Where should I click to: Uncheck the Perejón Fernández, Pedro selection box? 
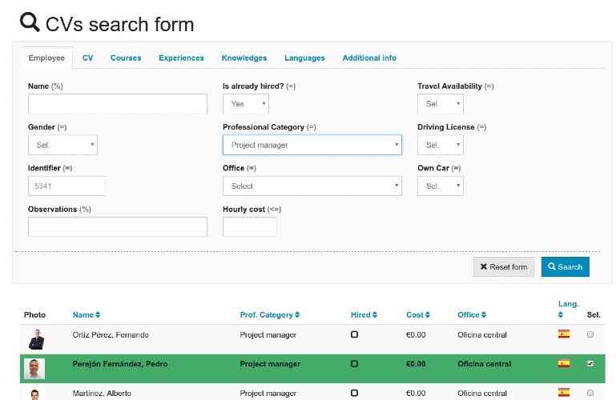[590, 363]
